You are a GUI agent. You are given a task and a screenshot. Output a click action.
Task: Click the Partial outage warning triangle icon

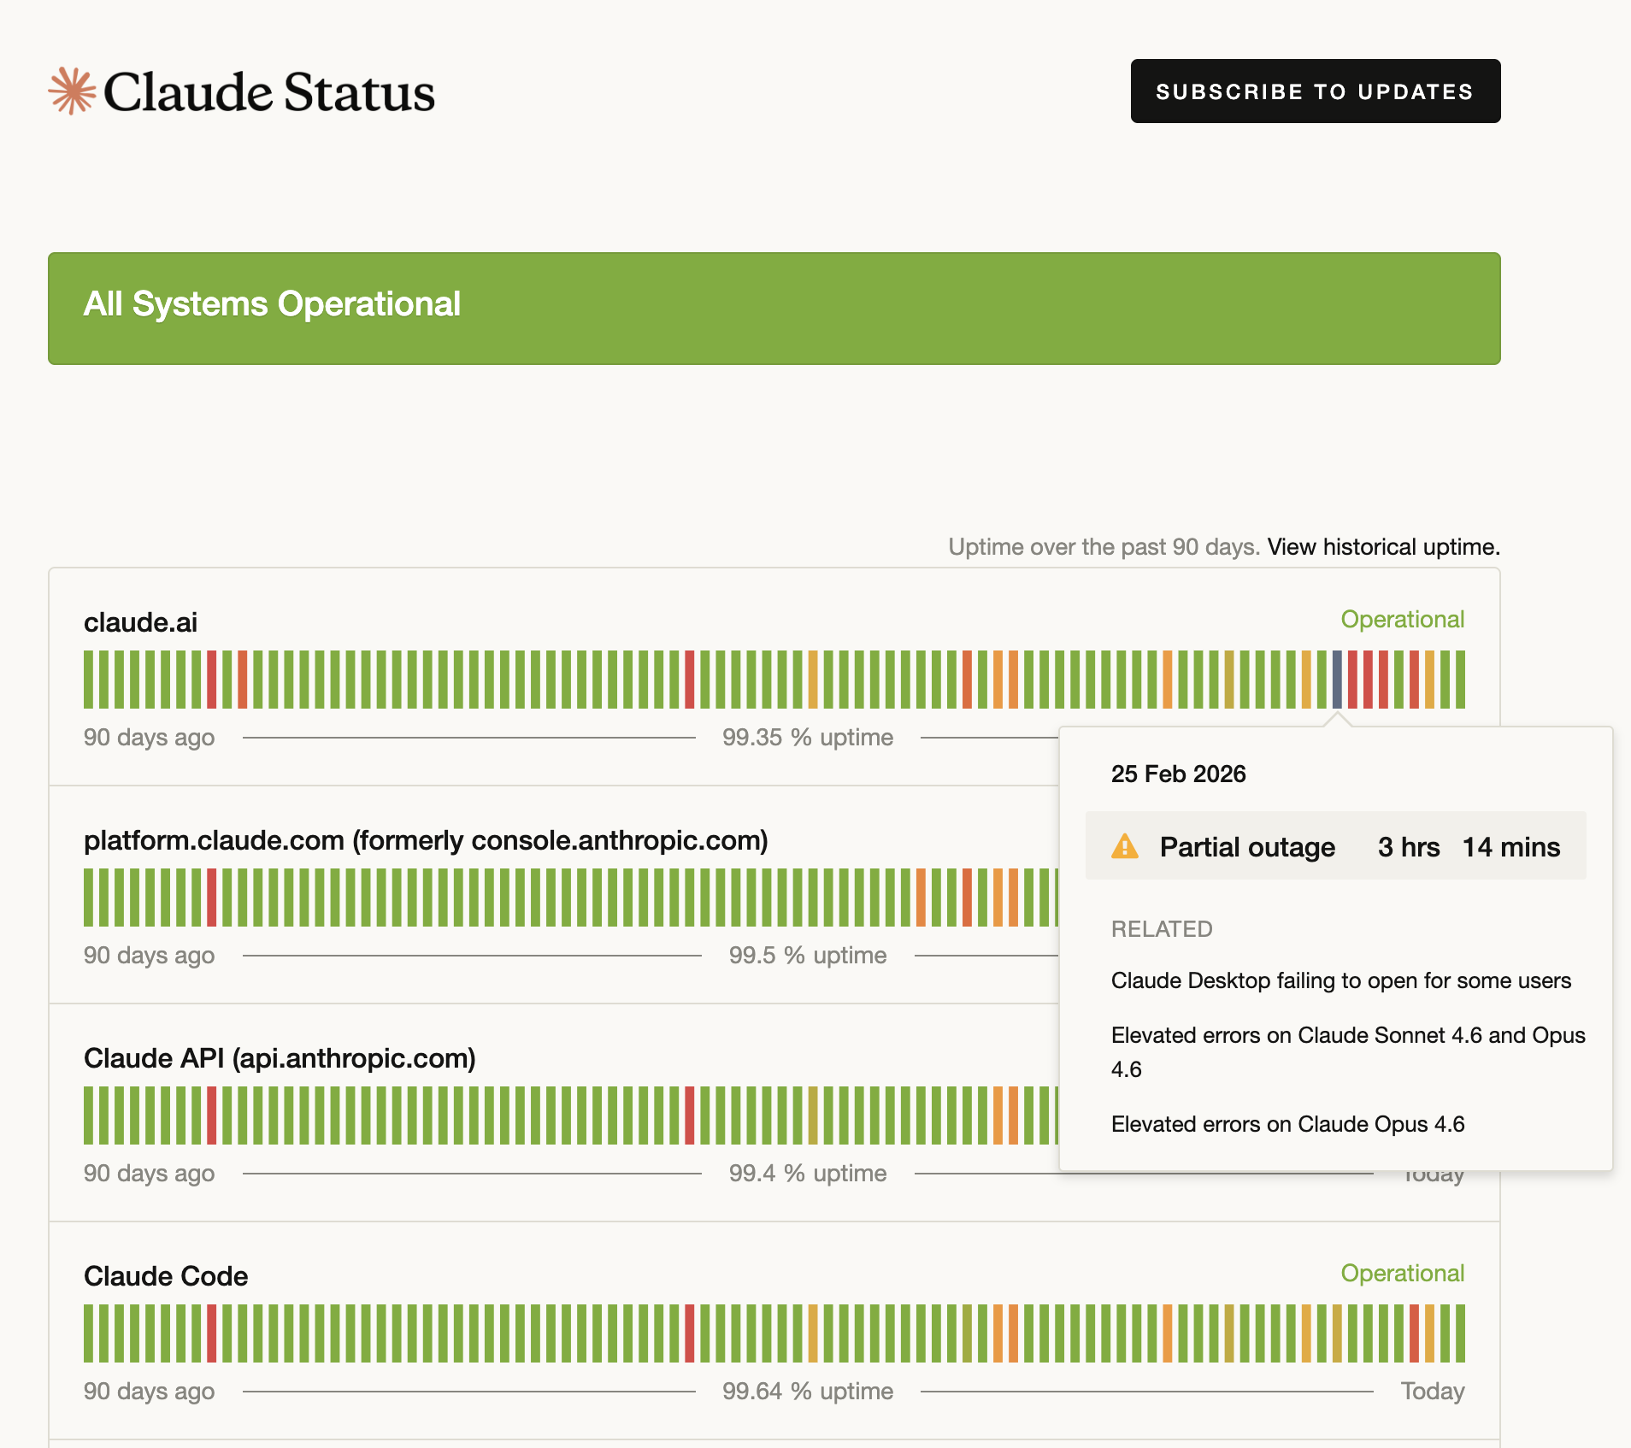(x=1124, y=846)
